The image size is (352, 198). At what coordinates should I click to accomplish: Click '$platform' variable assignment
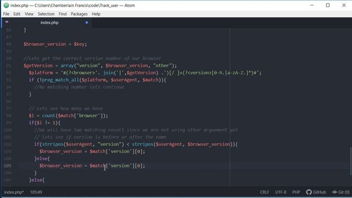[x=41, y=73]
